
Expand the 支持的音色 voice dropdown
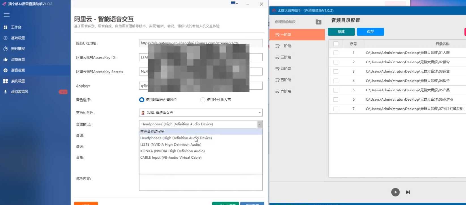[259, 113]
